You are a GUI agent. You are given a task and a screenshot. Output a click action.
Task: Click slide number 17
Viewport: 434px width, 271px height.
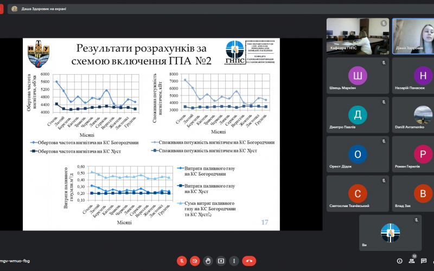coord(265,222)
